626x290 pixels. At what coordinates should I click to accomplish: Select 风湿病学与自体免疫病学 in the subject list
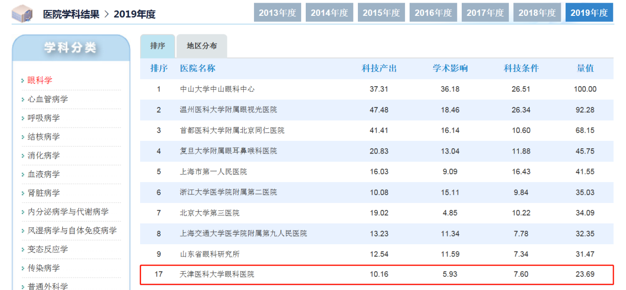click(x=72, y=231)
